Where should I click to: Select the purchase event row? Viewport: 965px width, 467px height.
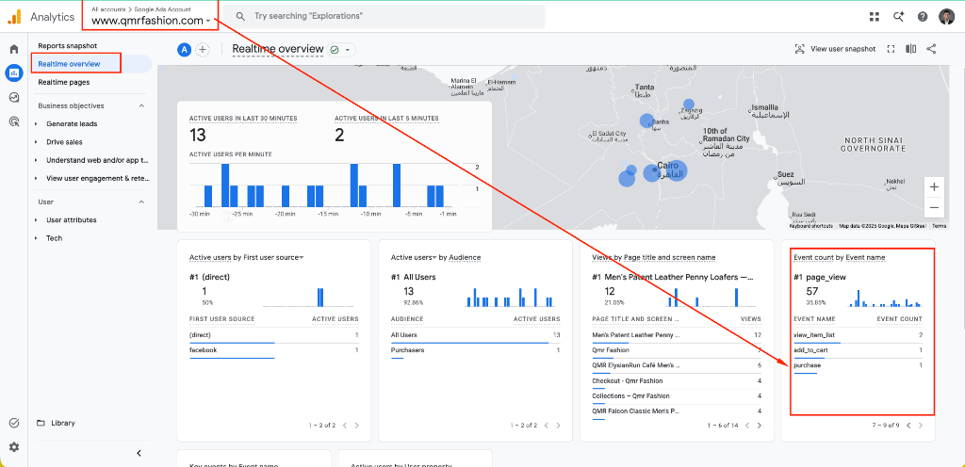(x=858, y=366)
